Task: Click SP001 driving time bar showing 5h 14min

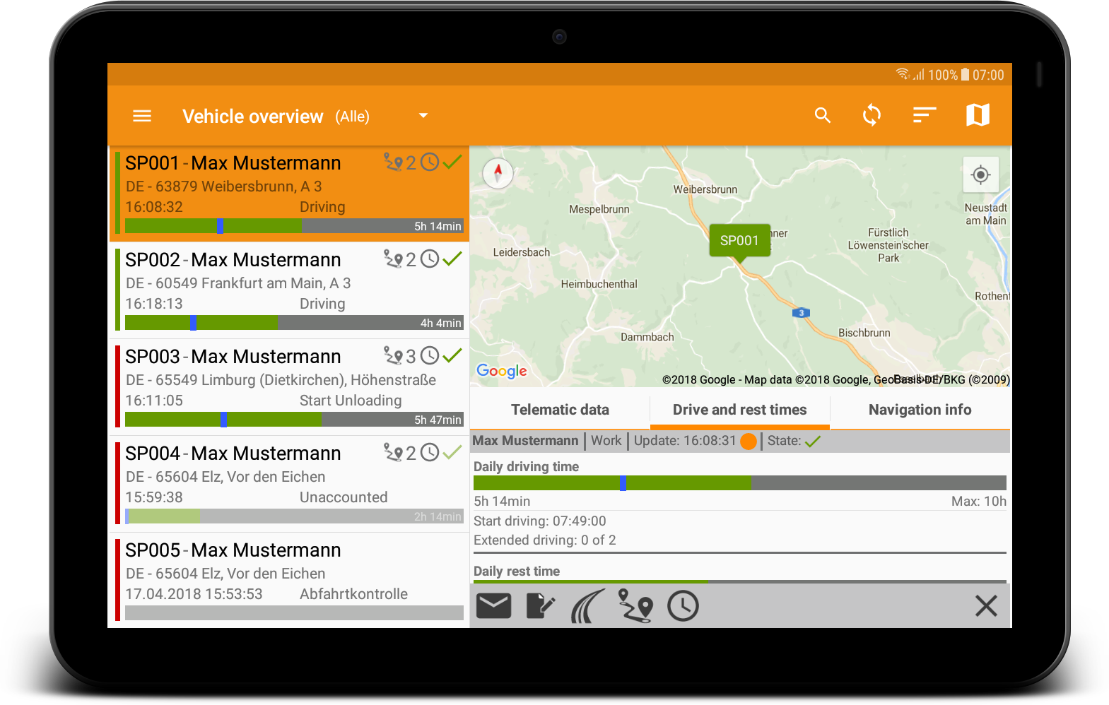Action: pos(294,226)
